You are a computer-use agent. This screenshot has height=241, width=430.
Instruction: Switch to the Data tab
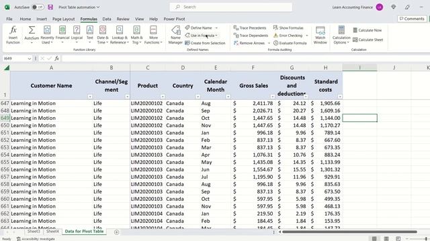[107, 19]
